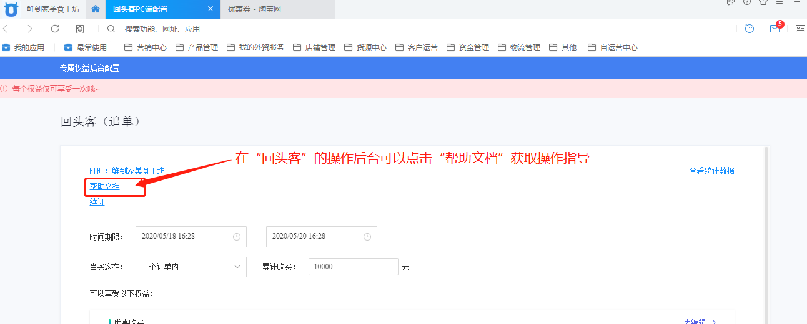Switch to the 回头客PC端配置 tab

pos(162,9)
